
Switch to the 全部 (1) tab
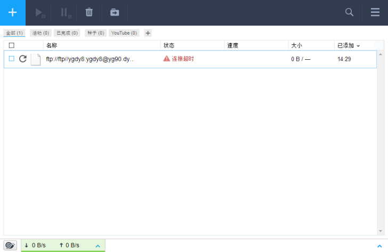pyautogui.click(x=14, y=33)
